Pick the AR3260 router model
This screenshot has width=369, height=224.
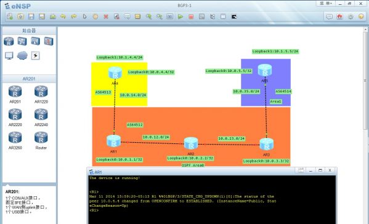click(x=15, y=140)
